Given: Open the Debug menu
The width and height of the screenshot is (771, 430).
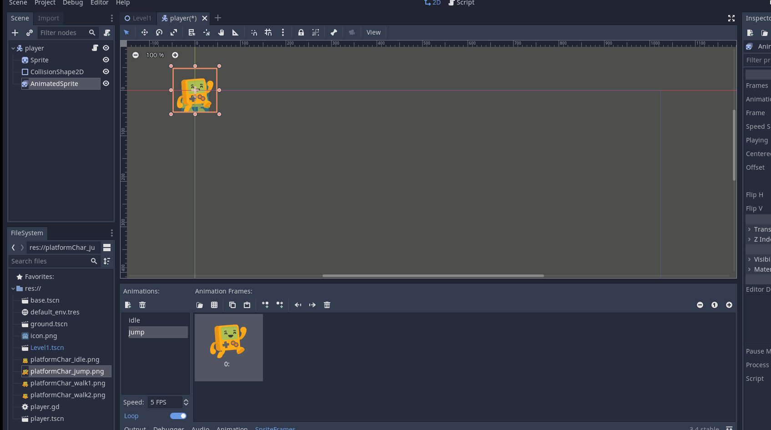Looking at the screenshot, I should 73,3.
